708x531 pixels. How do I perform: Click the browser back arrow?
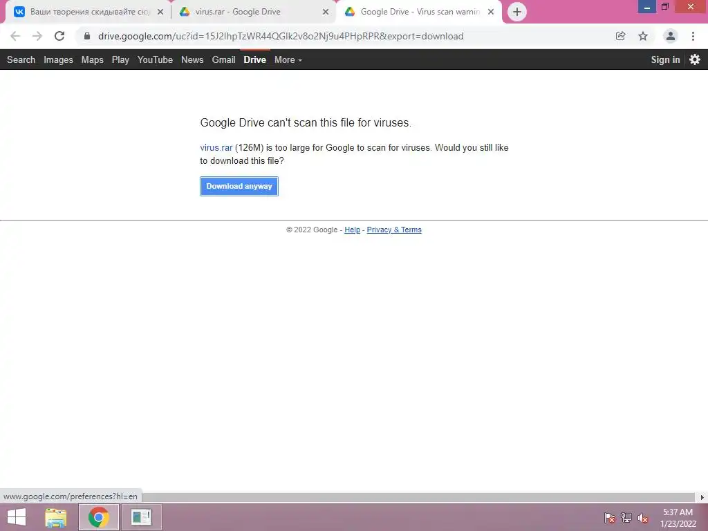click(x=15, y=36)
